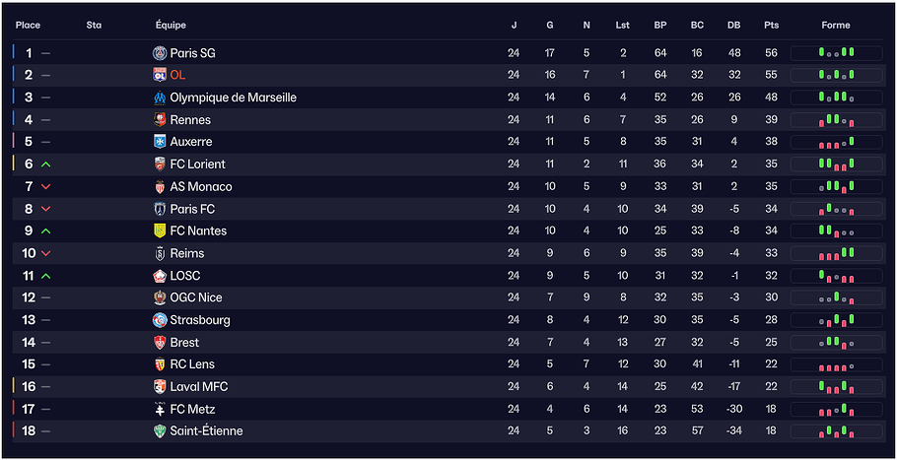Click the form chart for Paris SG

(836, 53)
